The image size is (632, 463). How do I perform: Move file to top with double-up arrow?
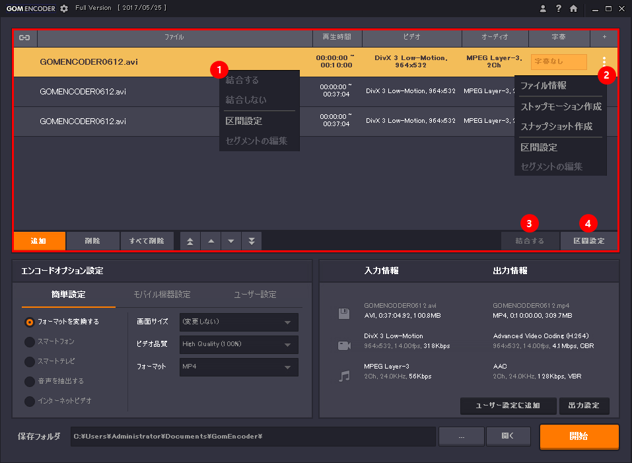tap(190, 241)
